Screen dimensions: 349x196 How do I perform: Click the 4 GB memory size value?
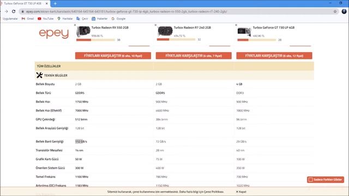(239, 84)
